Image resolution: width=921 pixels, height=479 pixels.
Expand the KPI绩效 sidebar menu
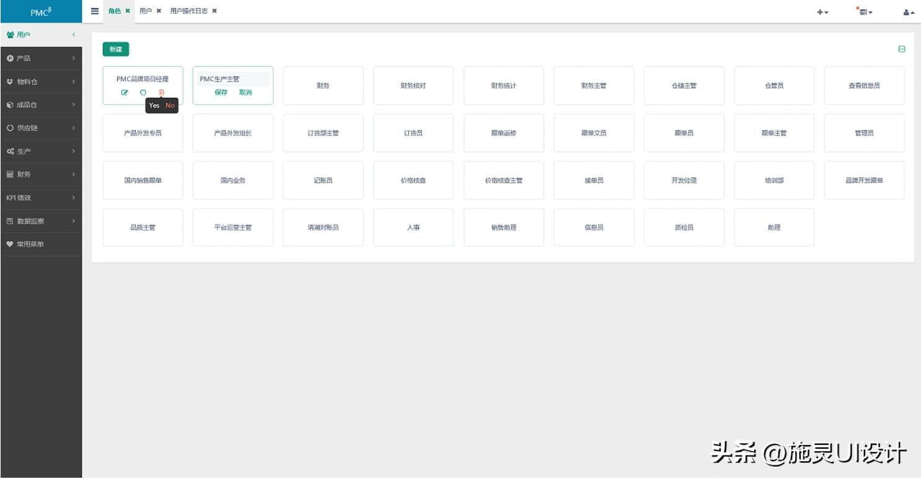(41, 197)
